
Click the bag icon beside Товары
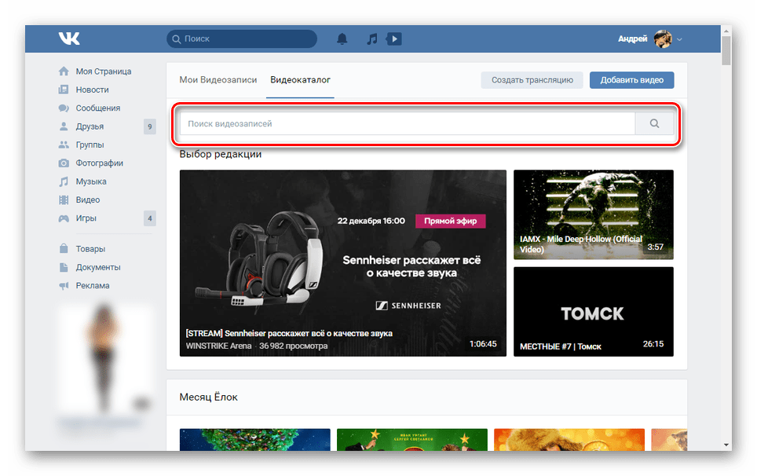[64, 249]
